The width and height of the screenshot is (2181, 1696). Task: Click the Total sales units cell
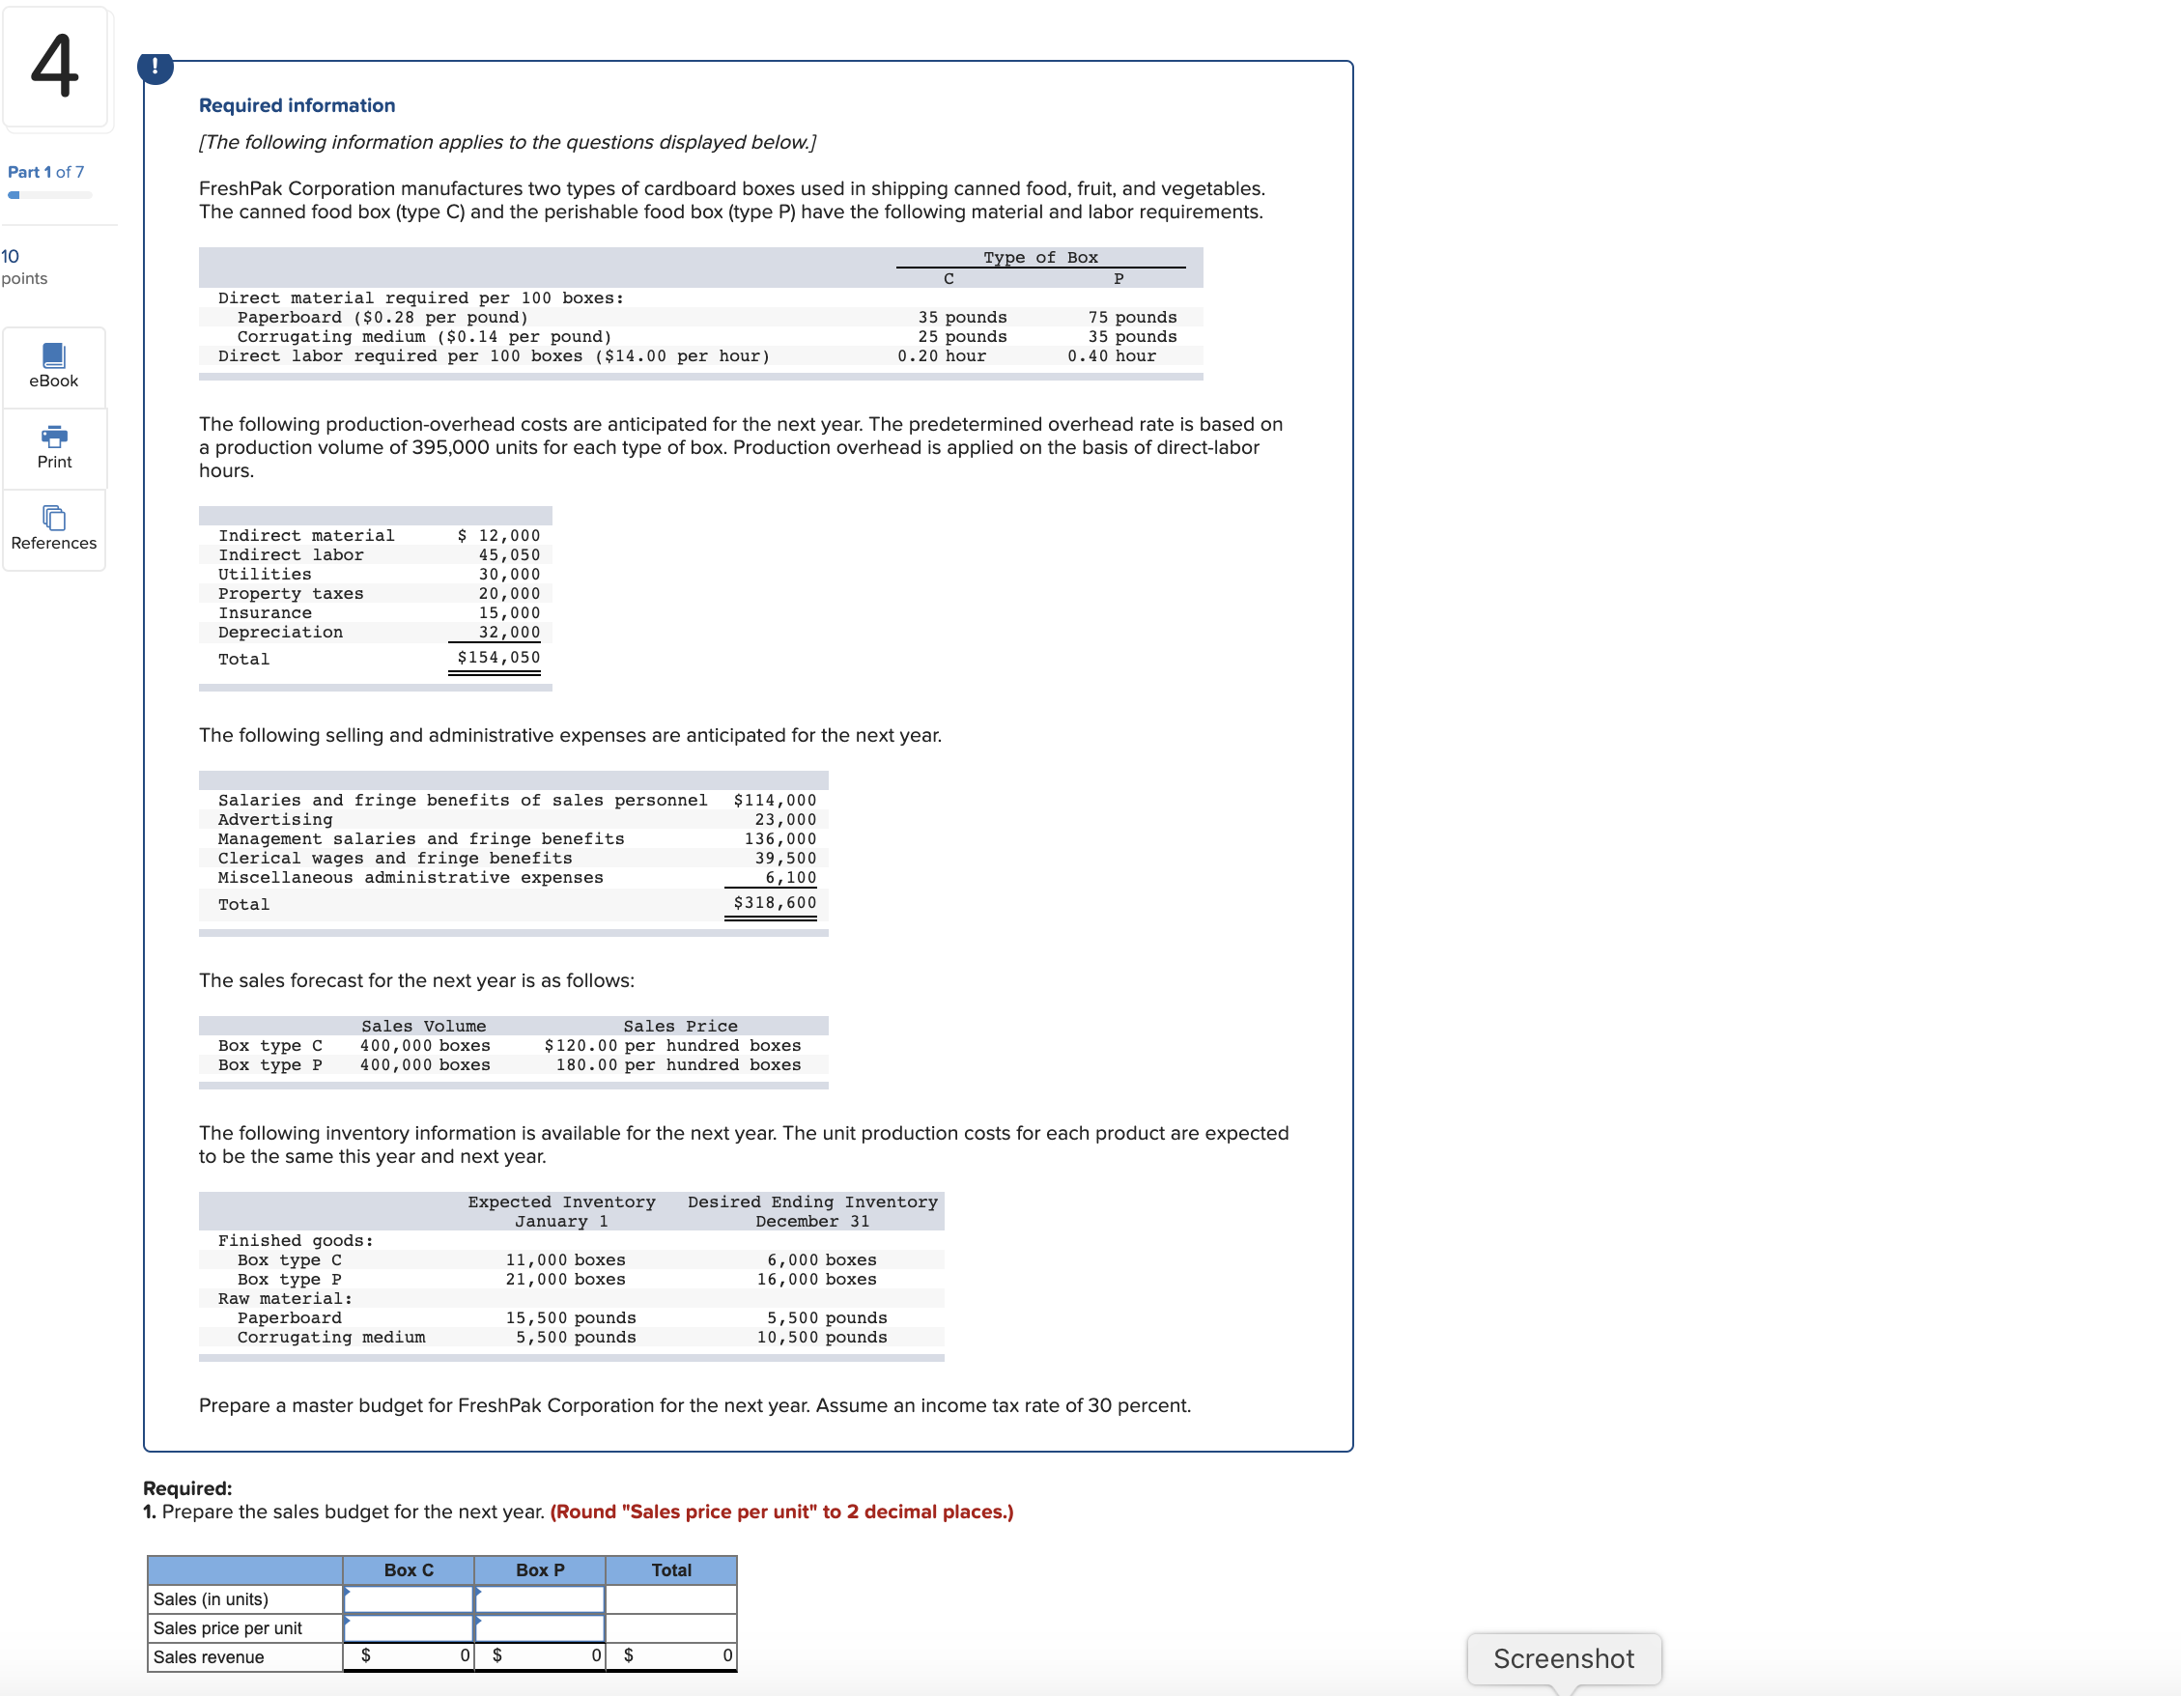[671, 1598]
